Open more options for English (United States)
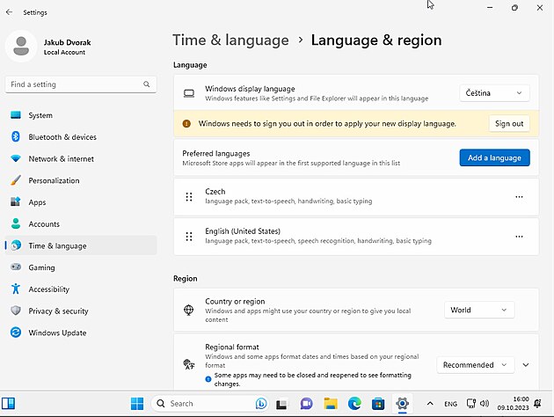 pos(519,237)
